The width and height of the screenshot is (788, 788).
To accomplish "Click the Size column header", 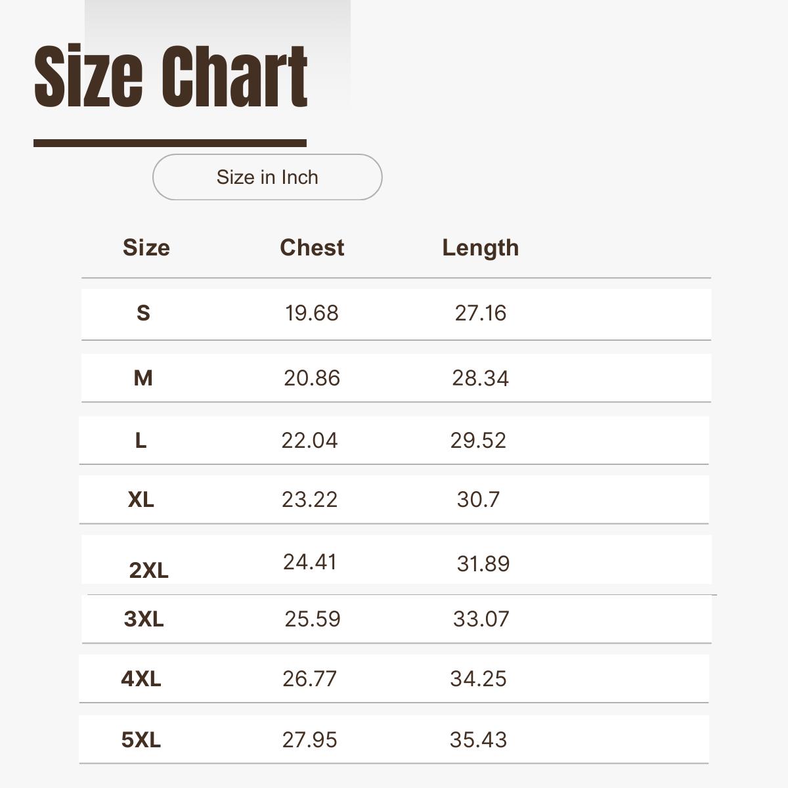I will (x=146, y=248).
